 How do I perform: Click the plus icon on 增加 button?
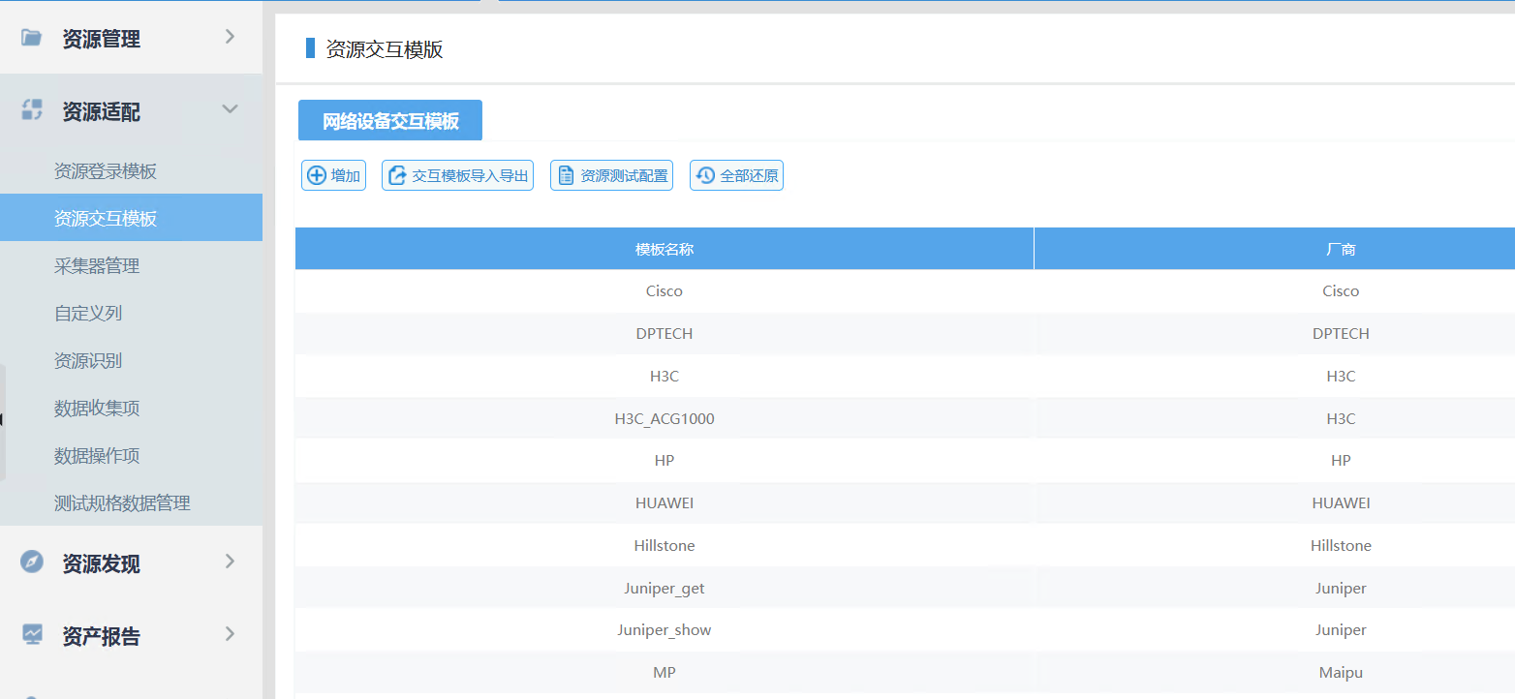(x=317, y=175)
